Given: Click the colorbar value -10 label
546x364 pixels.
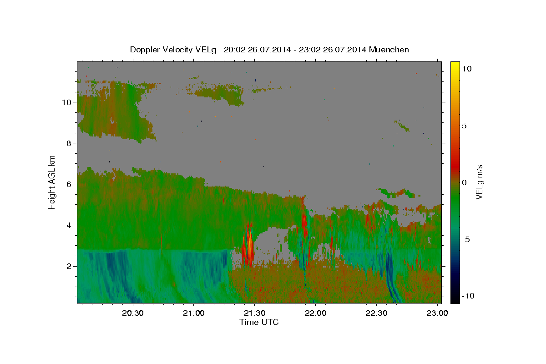Looking at the screenshot, I should click(468, 296).
